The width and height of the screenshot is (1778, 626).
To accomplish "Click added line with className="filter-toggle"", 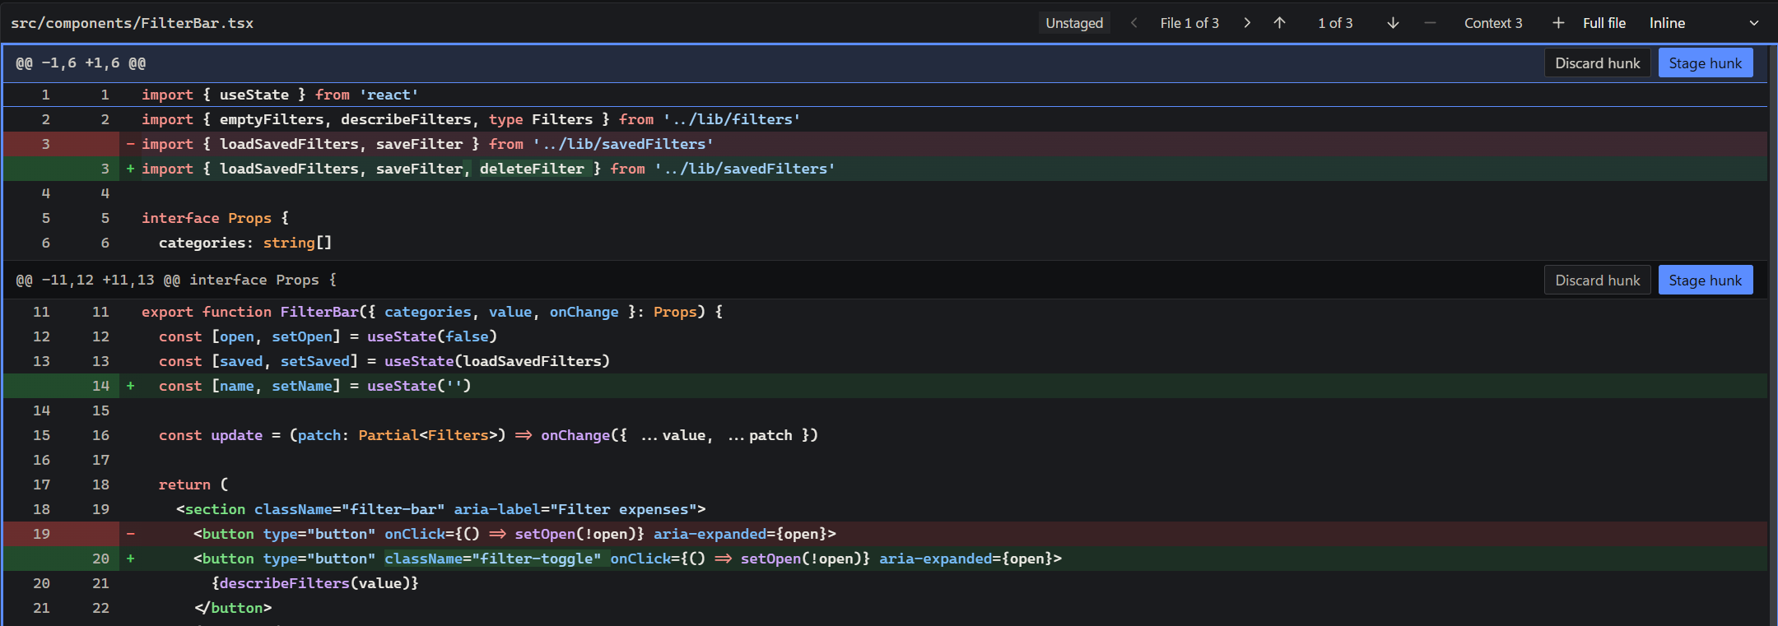I will pyautogui.click(x=885, y=559).
